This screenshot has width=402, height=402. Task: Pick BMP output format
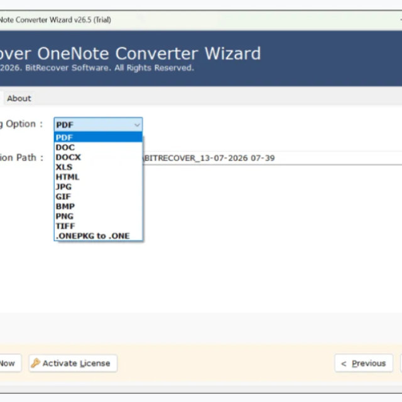(99, 207)
